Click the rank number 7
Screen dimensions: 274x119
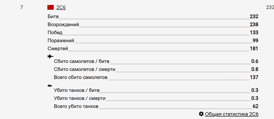click(21, 7)
